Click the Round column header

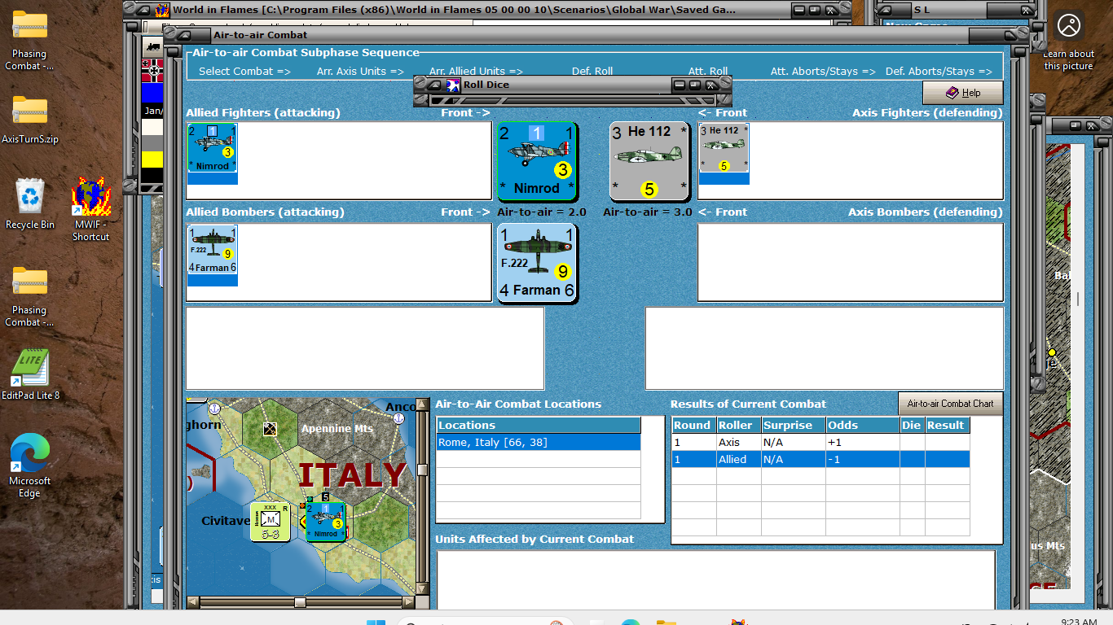(693, 425)
